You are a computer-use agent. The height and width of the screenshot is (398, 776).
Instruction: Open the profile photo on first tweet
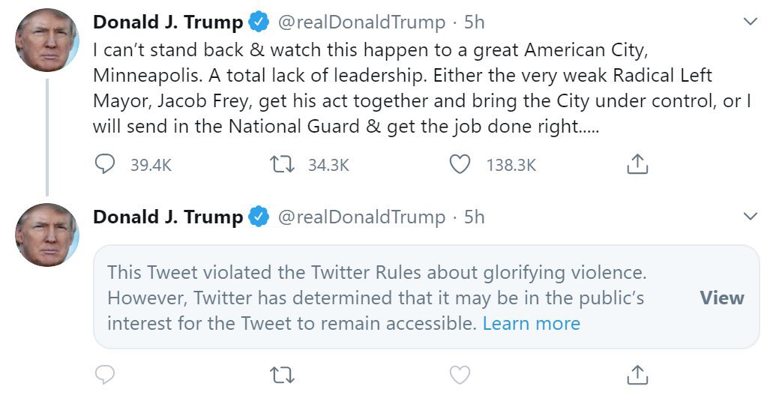(x=46, y=40)
